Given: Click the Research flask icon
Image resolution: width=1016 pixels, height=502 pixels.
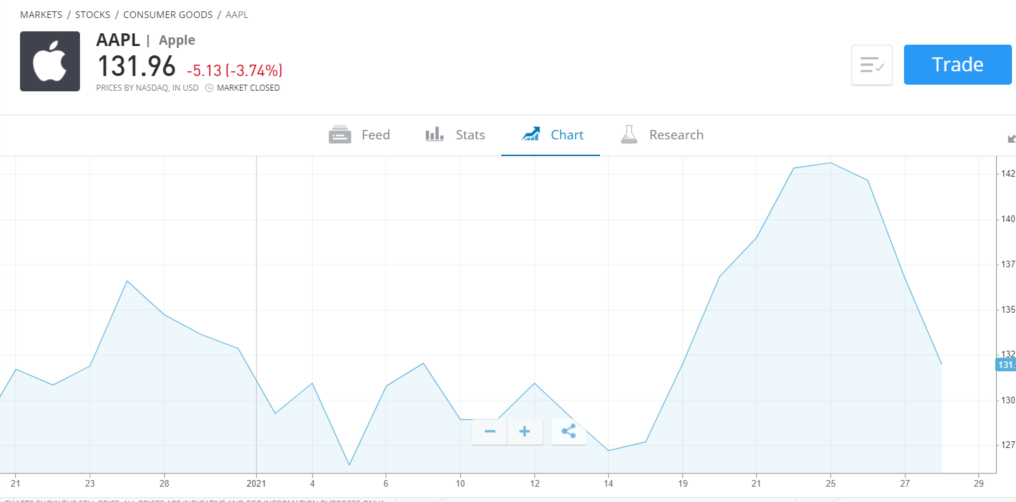Looking at the screenshot, I should pyautogui.click(x=629, y=135).
